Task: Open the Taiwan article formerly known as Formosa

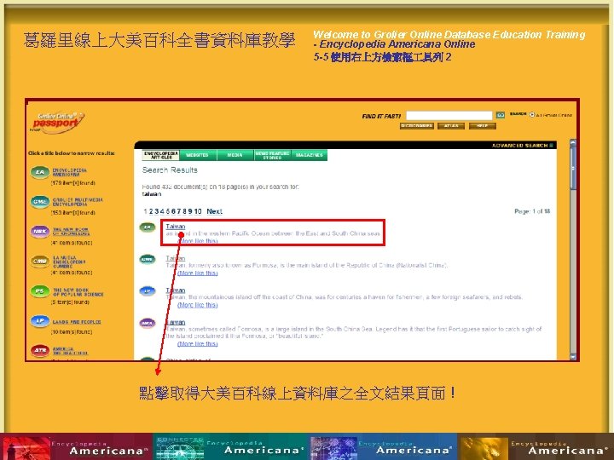Action: (x=176, y=258)
